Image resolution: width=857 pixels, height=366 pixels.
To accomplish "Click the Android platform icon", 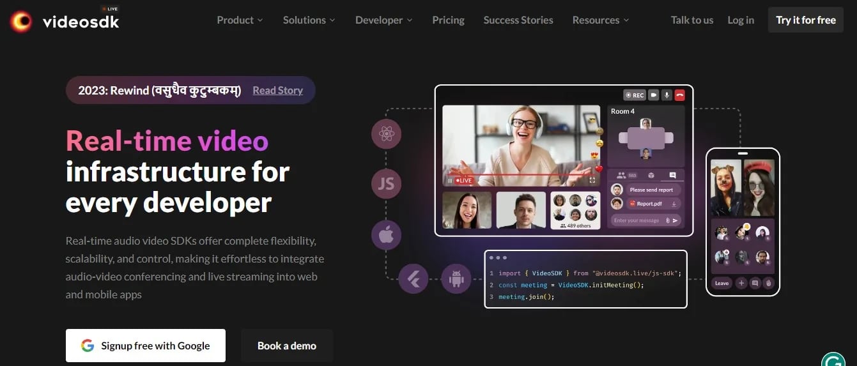I will pyautogui.click(x=456, y=279).
